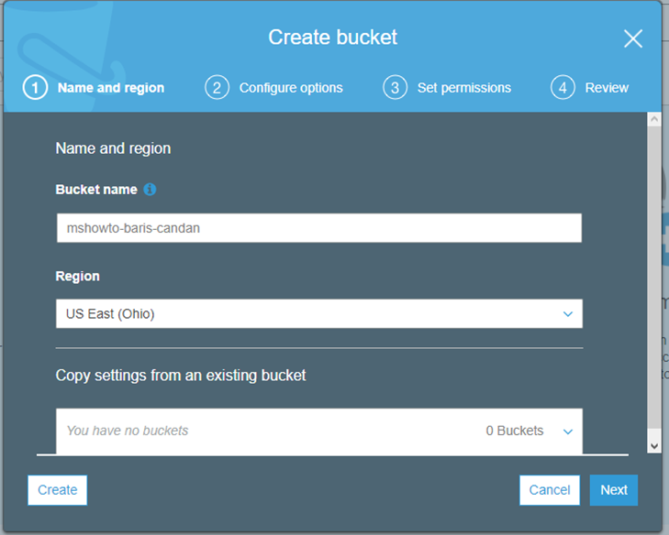Click the step 1 circle icon
This screenshot has width=669, height=535.
tap(35, 87)
